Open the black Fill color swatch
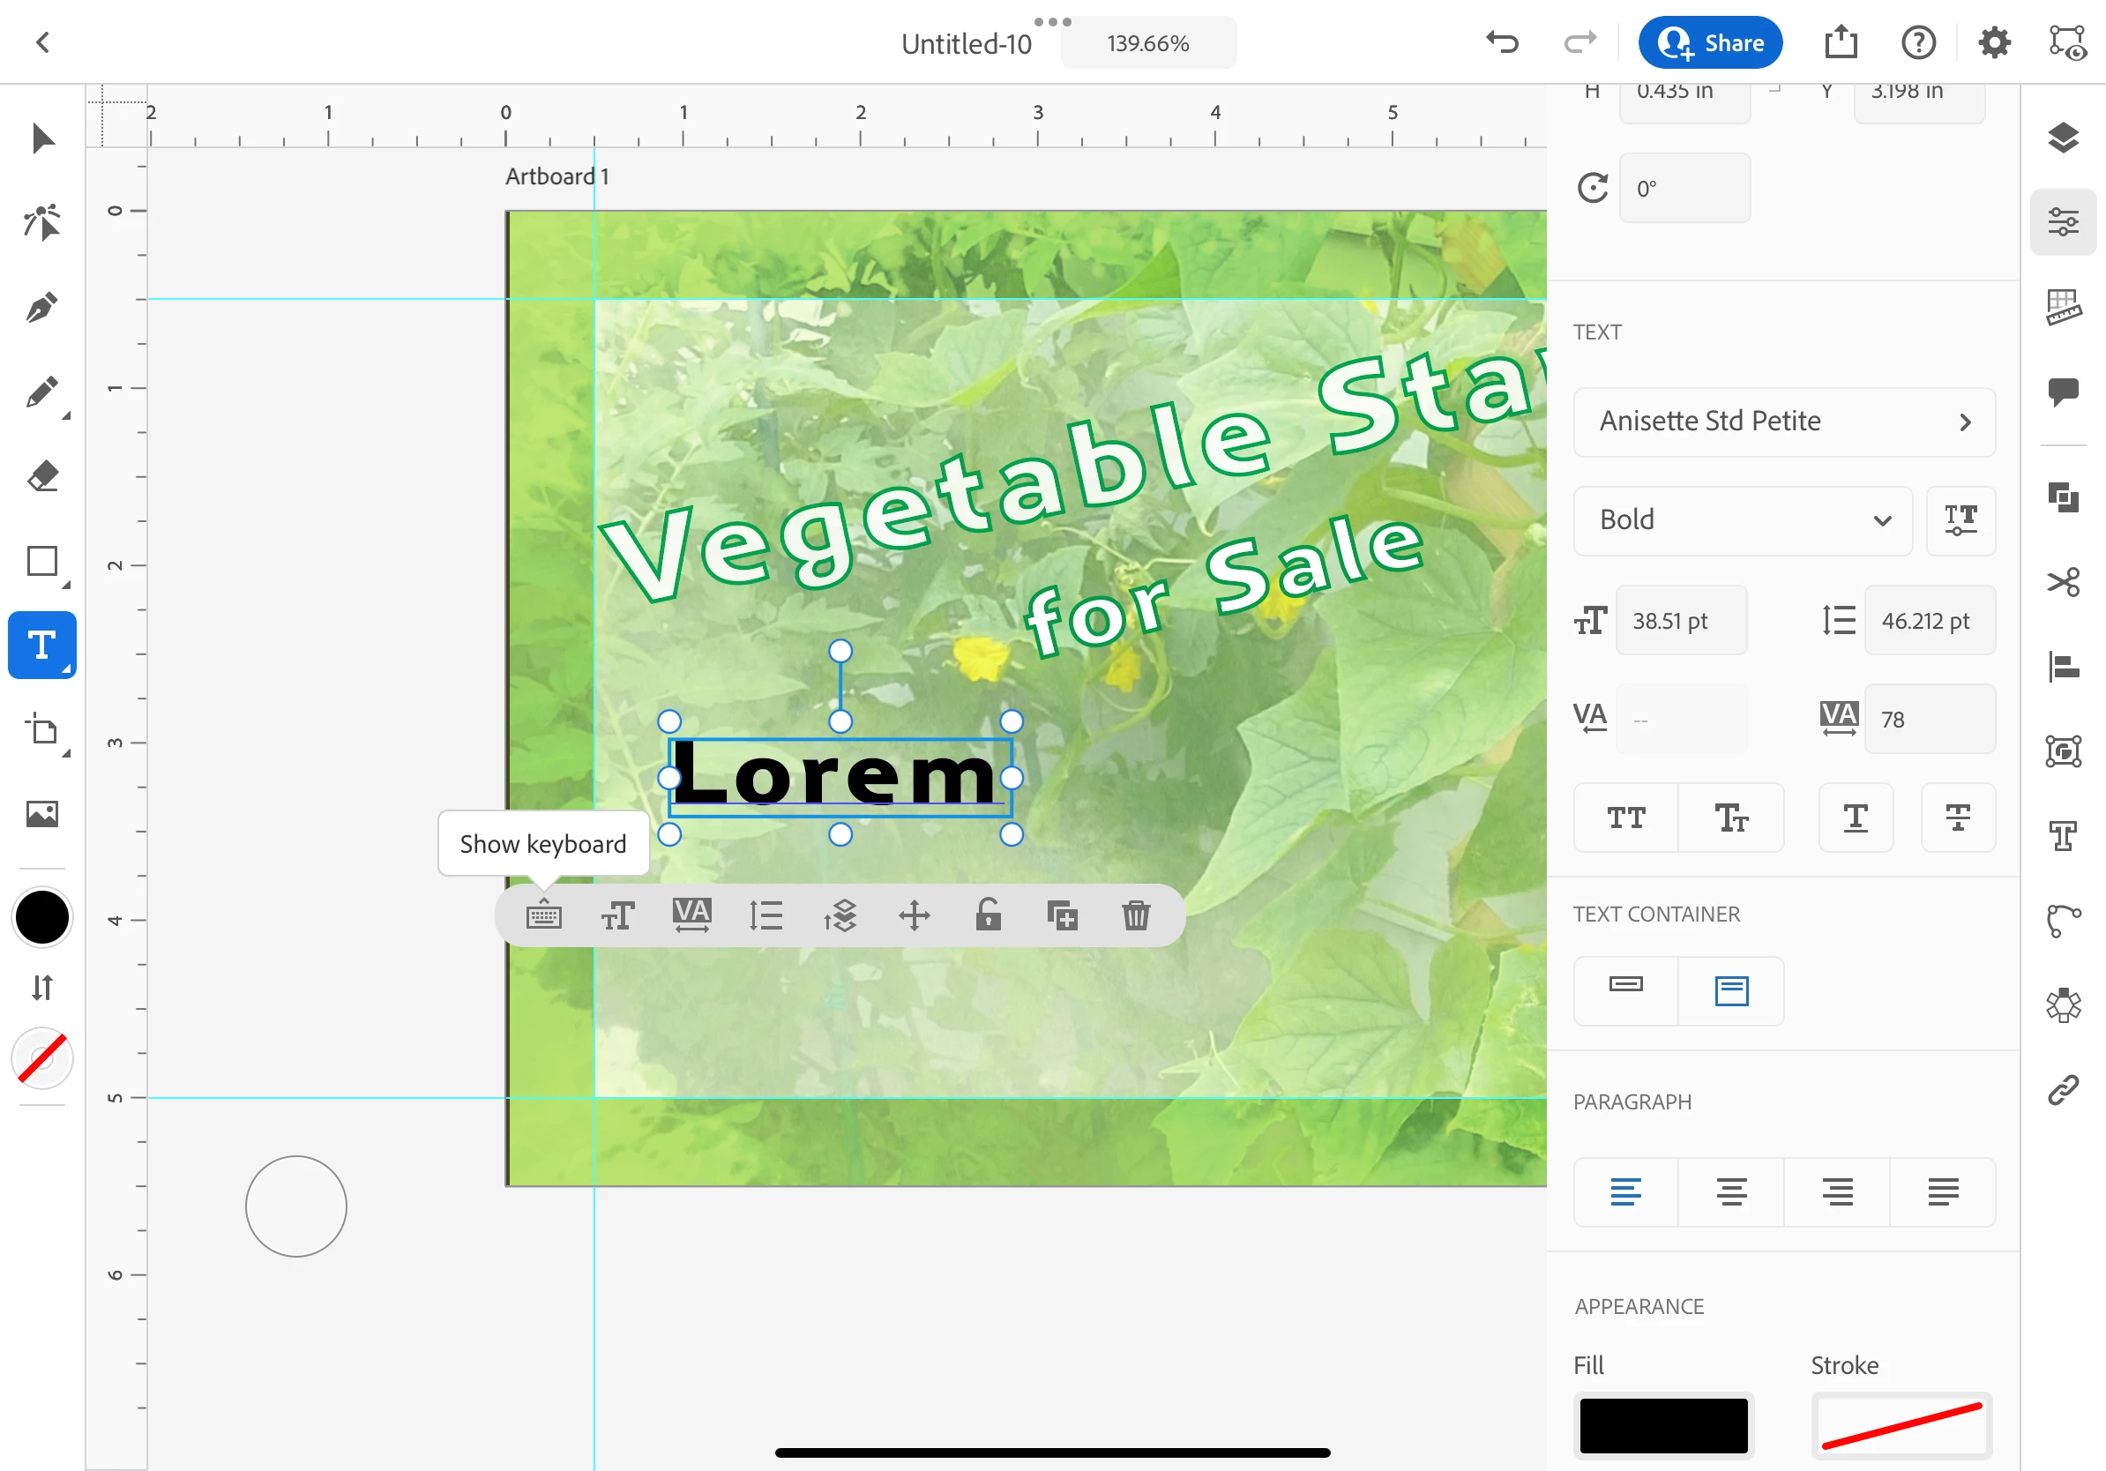 coord(1663,1425)
